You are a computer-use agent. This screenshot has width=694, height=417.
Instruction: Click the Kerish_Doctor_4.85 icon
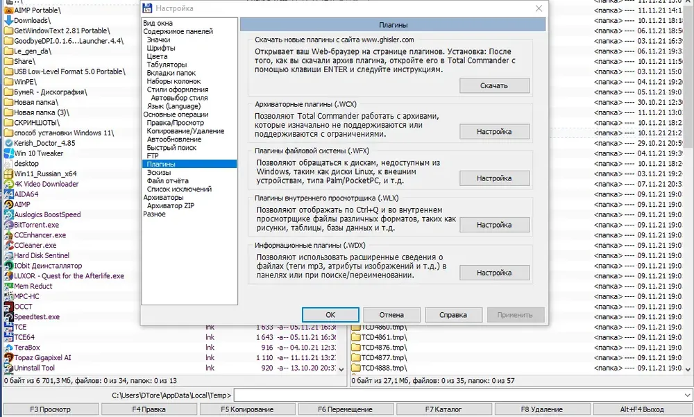(8, 143)
